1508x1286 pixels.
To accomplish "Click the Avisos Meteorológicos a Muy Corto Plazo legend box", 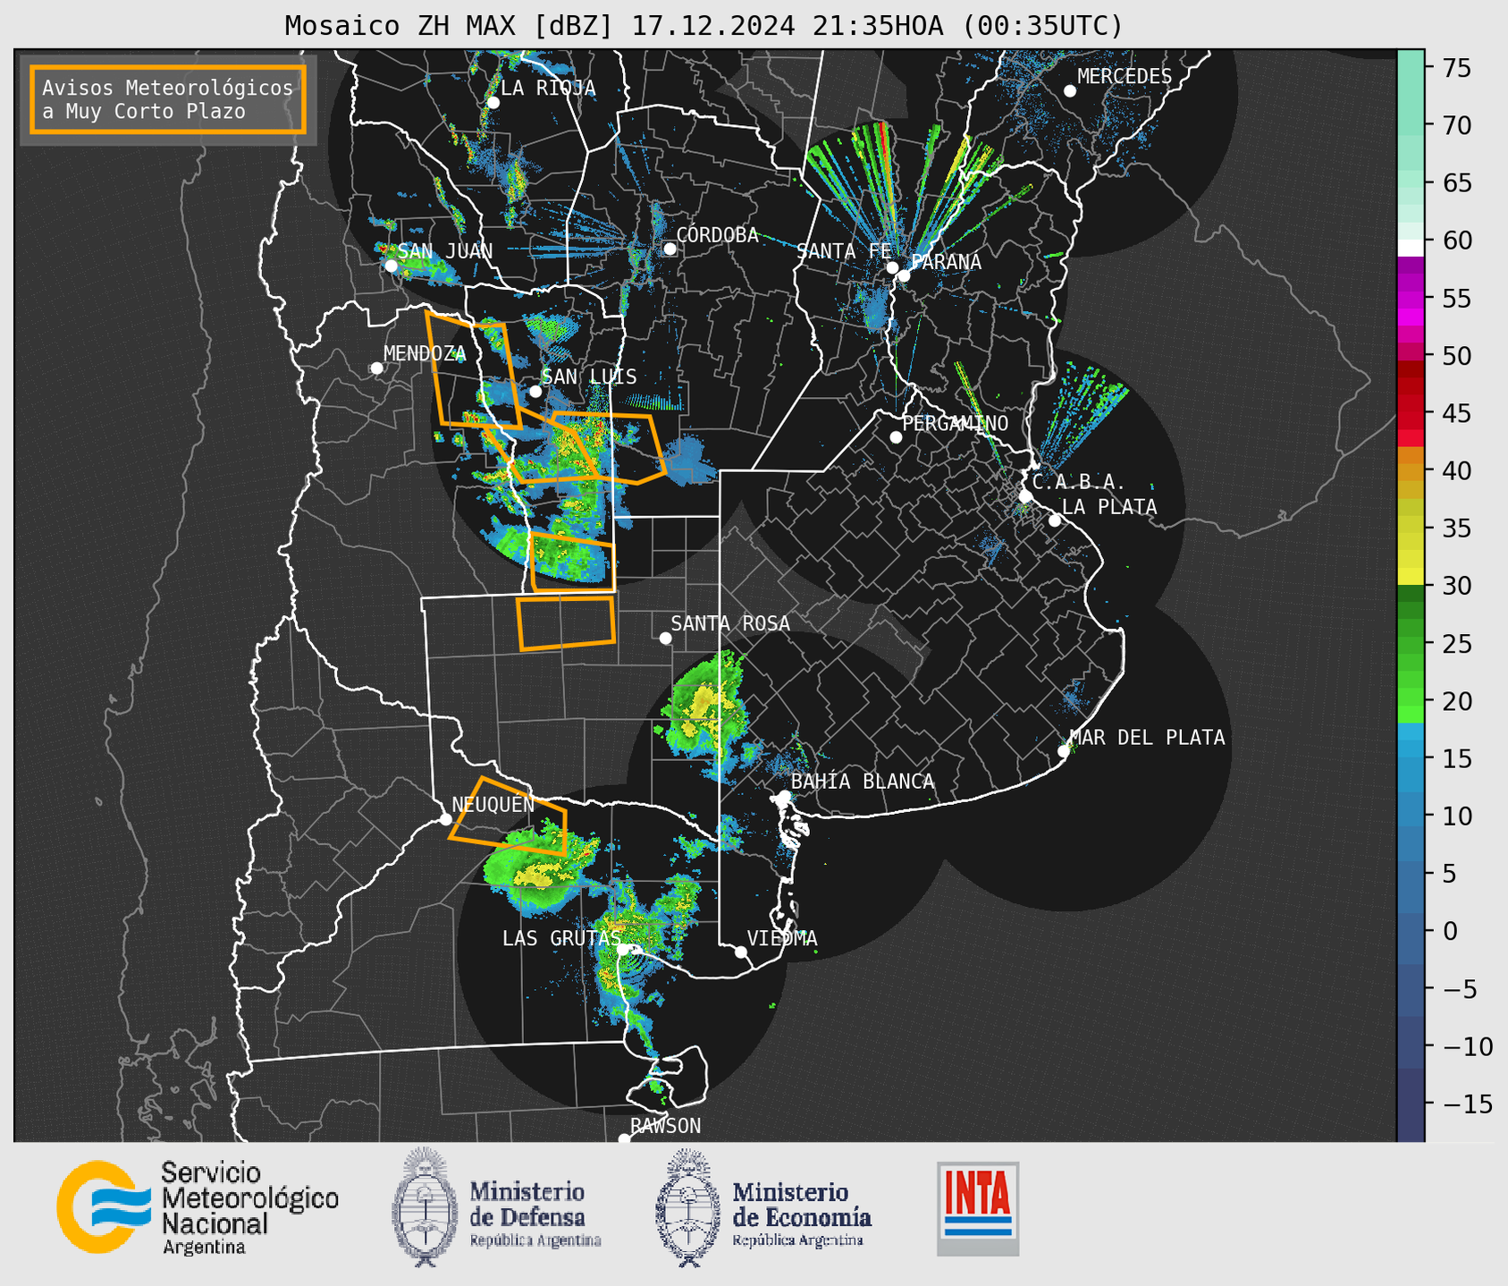I will tap(168, 99).
